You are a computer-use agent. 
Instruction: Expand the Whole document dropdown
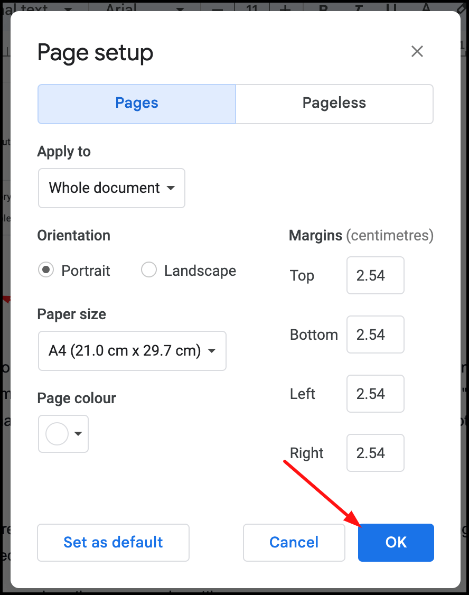pos(111,188)
